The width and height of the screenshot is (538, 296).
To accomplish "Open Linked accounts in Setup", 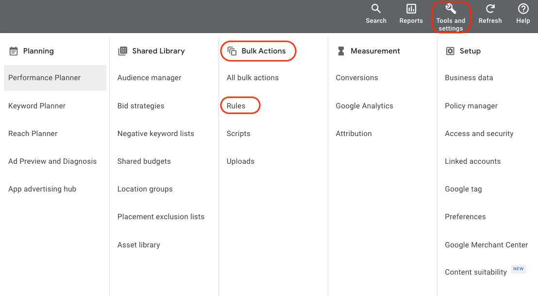I will (472, 161).
